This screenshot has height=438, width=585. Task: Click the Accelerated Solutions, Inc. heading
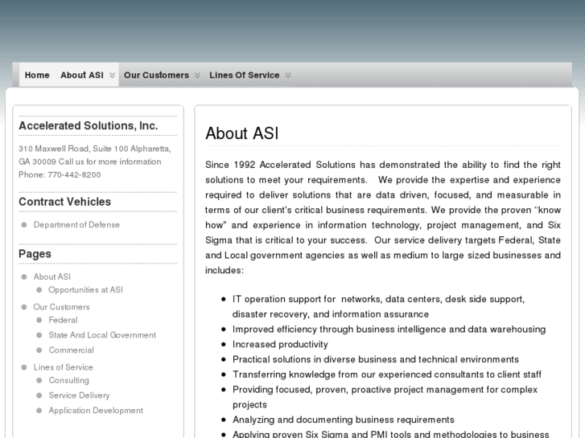pos(89,125)
